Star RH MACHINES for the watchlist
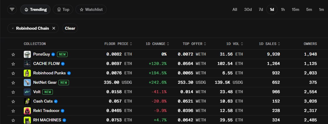328x124 pixels. [x=13, y=120]
